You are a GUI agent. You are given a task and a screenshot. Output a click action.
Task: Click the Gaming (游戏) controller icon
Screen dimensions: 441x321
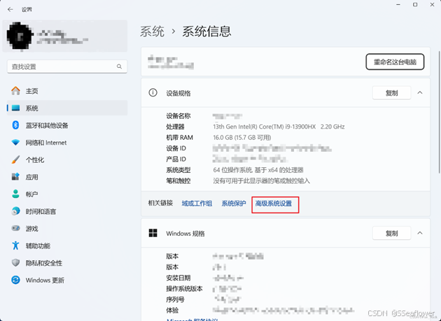[x=15, y=228]
